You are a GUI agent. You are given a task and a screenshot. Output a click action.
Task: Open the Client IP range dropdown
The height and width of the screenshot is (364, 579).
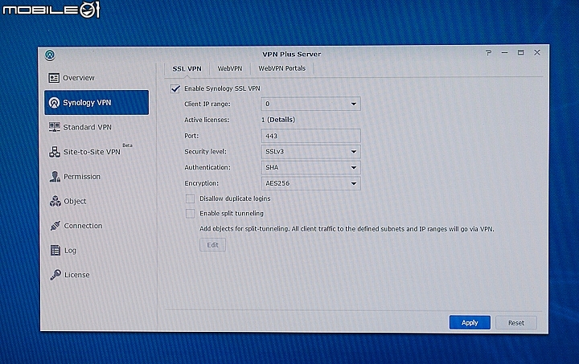click(310, 104)
